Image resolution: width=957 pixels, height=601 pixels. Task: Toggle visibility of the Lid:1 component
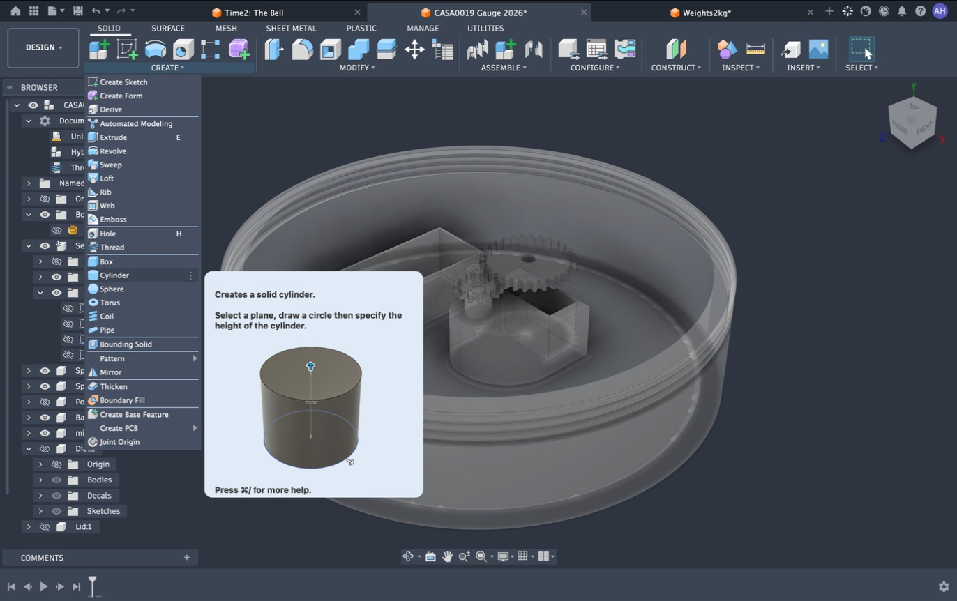tap(45, 527)
